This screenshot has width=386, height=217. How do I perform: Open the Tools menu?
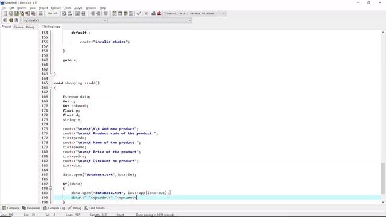68,8
